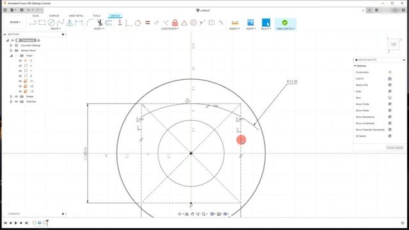
Task: Click the Look At icon in Sketch Palette
Action: point(390,79)
